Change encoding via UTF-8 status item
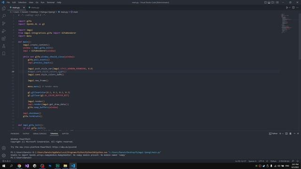301x169 pixels. [x=261, y=161]
